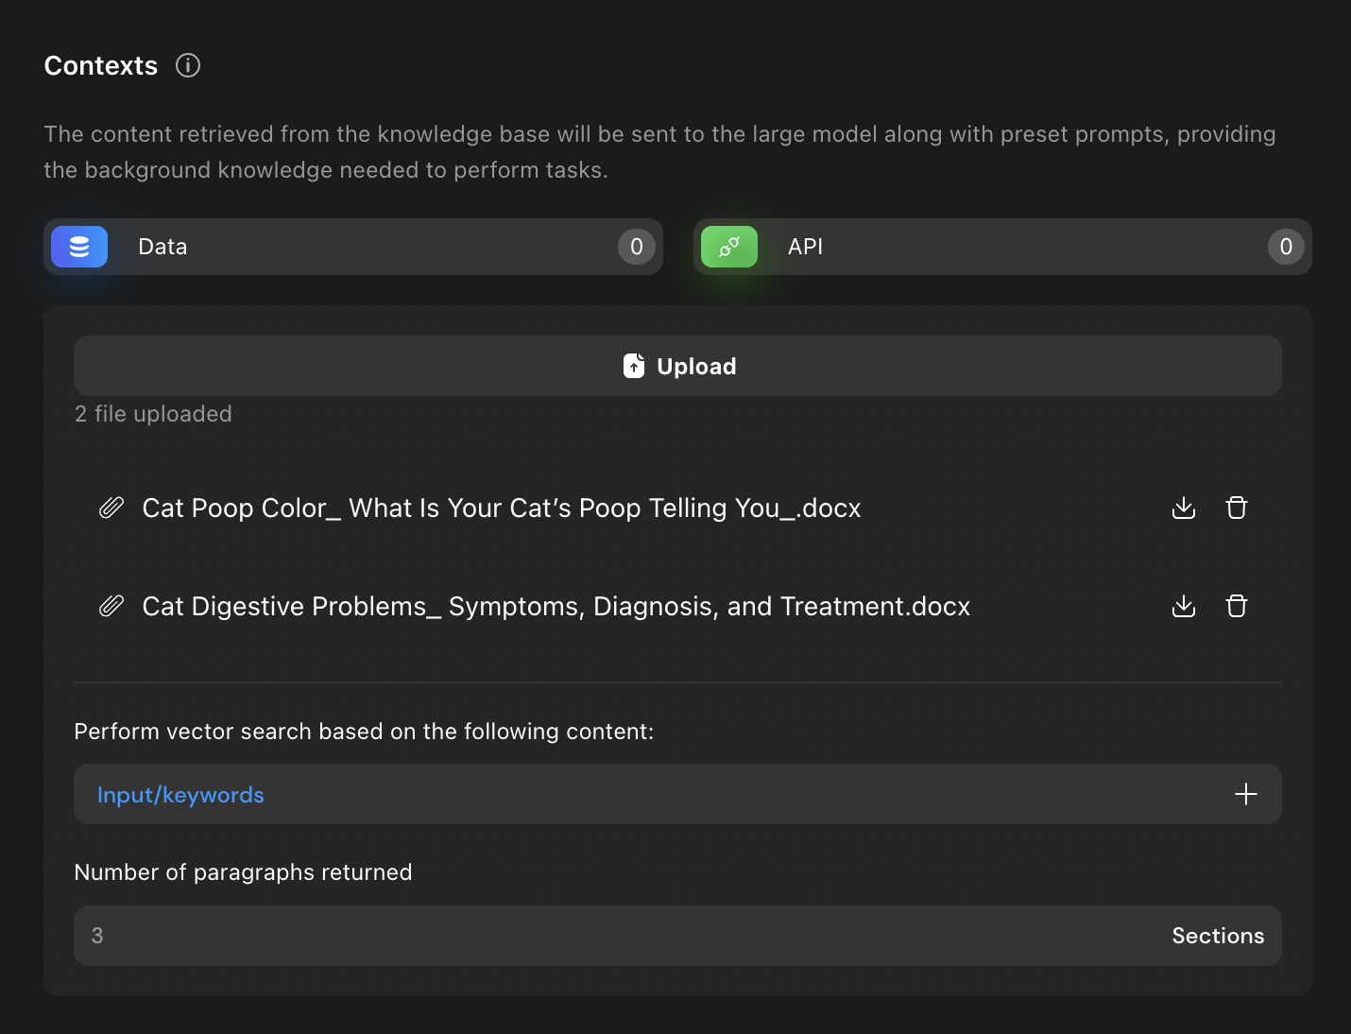
Task: Switch to the API tab label
Action: pos(805,247)
